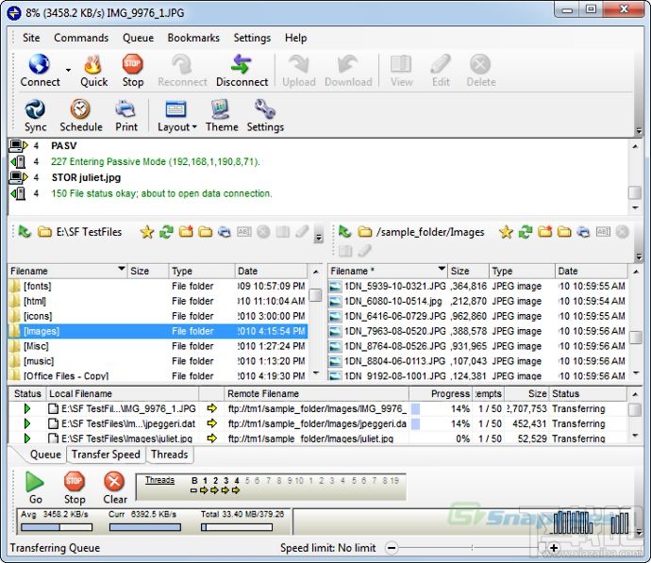Stop the queue with lower Stop button
Viewport: 651px width, 563px height.
point(75,488)
